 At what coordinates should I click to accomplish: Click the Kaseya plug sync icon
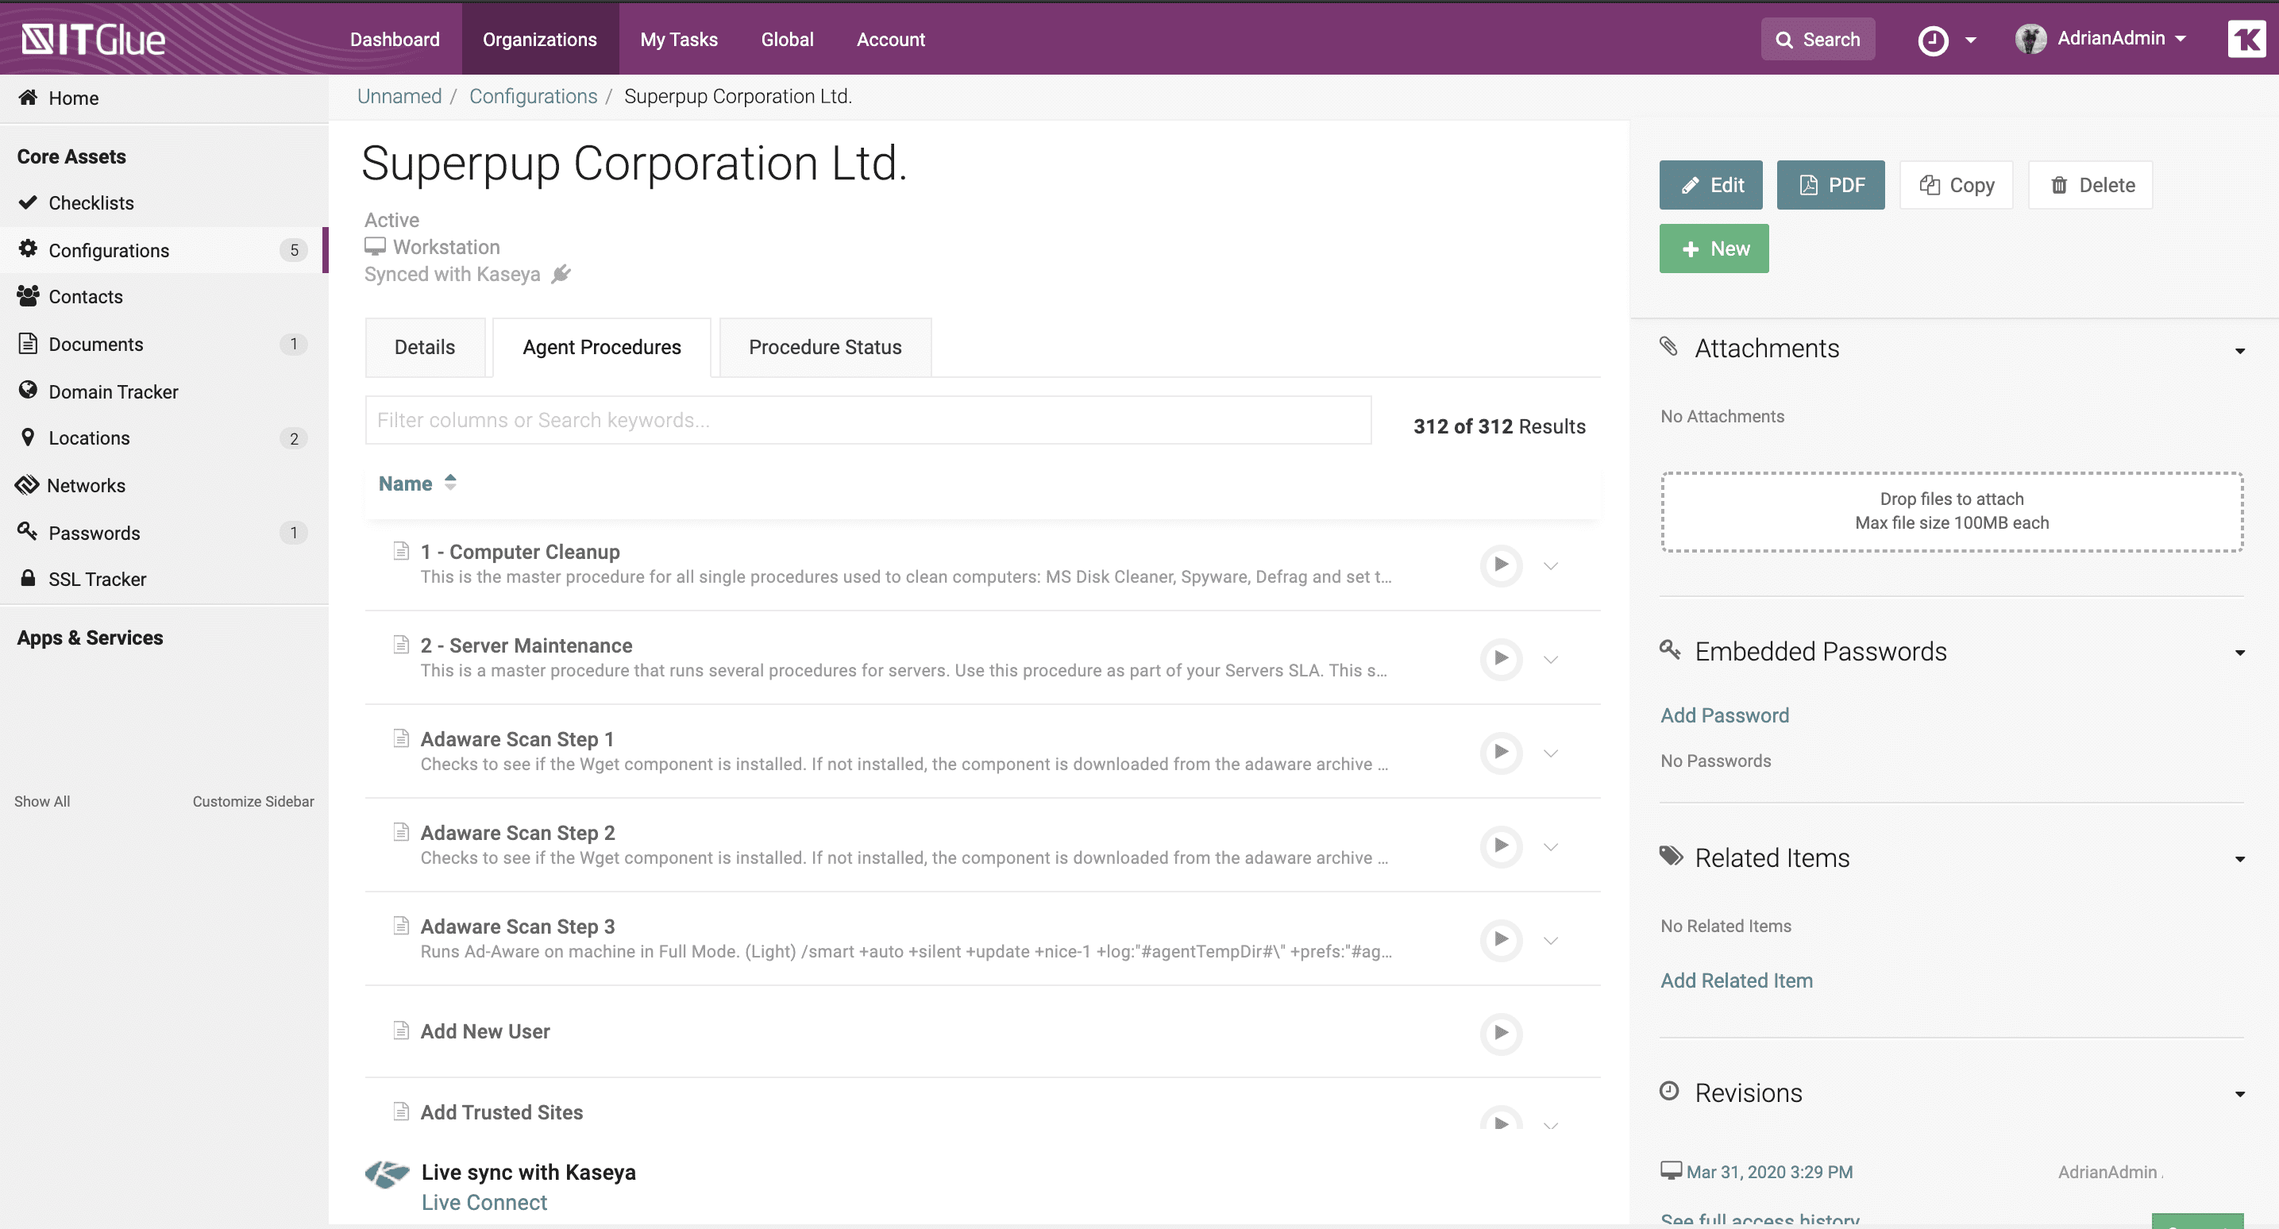(561, 274)
